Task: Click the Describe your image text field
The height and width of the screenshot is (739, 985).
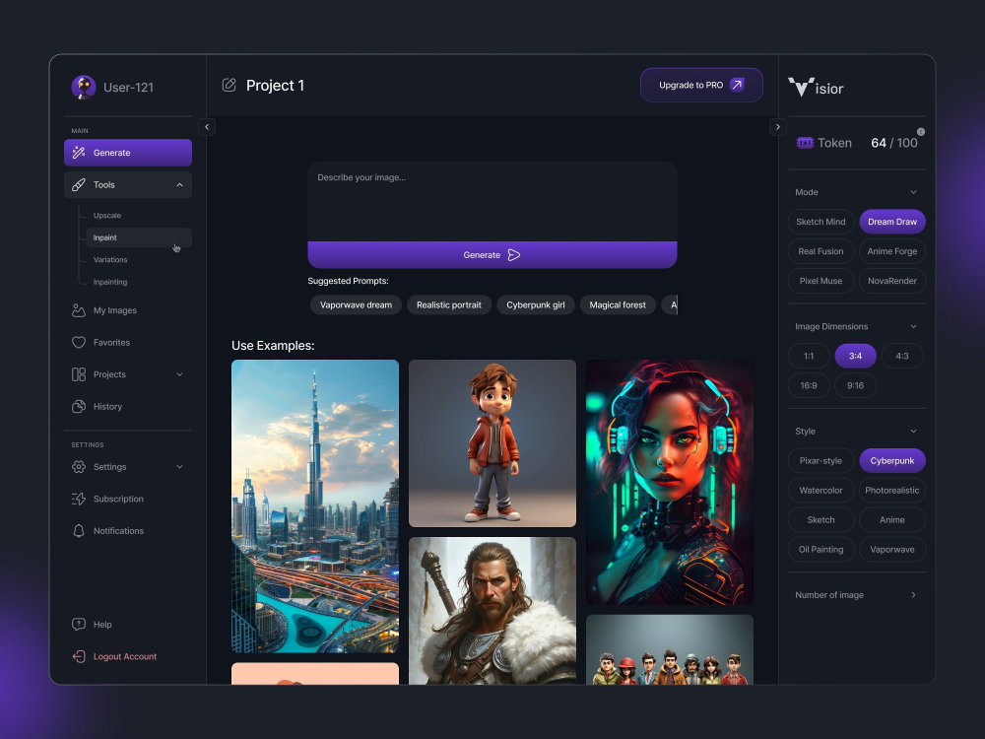Action: [x=492, y=202]
